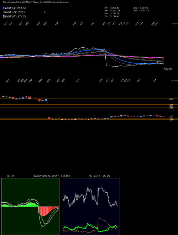Open the green MACD histogram panel
Image resolution: width=178 pixels, height=235 pixels.
[30, 207]
